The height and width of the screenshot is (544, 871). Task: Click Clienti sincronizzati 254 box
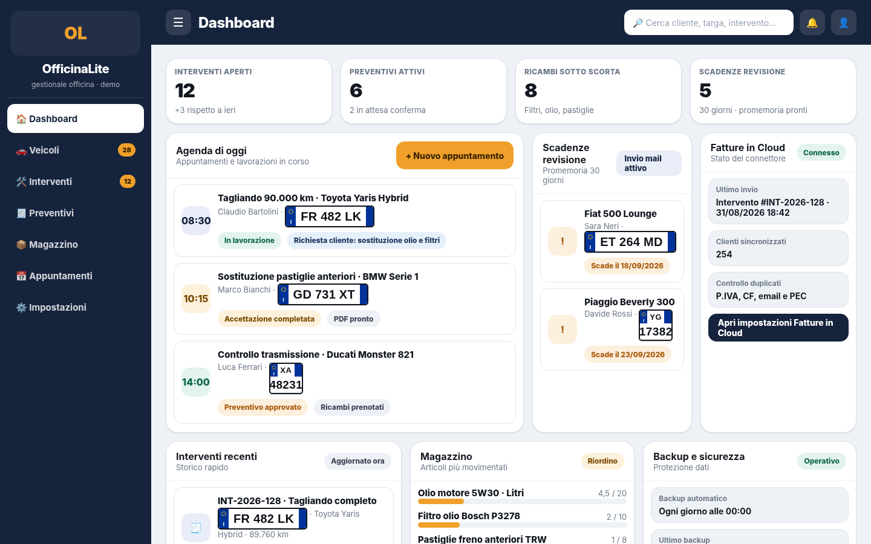pyautogui.click(x=778, y=248)
